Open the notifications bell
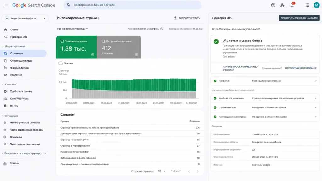The image size is (322, 181). pyautogui.click(x=292, y=5)
